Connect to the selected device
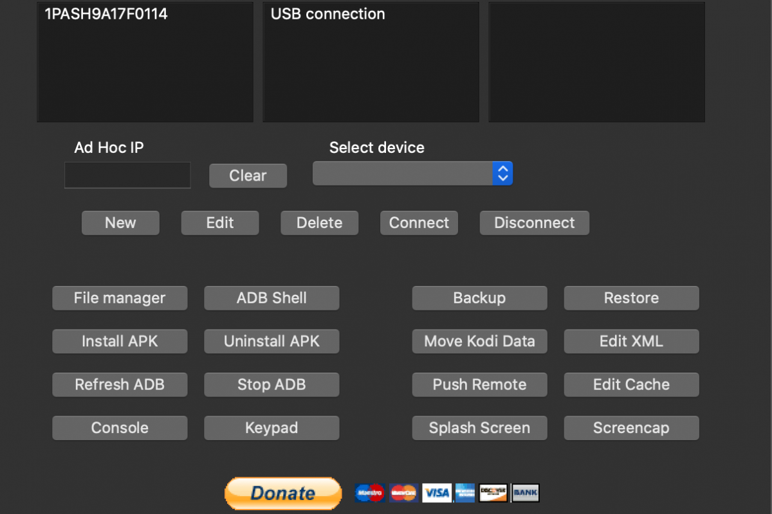 point(419,223)
